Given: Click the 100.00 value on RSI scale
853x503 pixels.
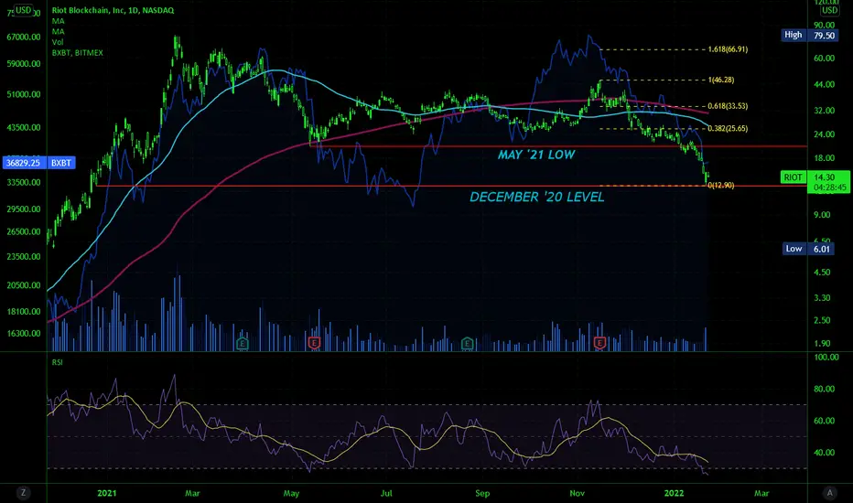Looking at the screenshot, I should (x=826, y=358).
